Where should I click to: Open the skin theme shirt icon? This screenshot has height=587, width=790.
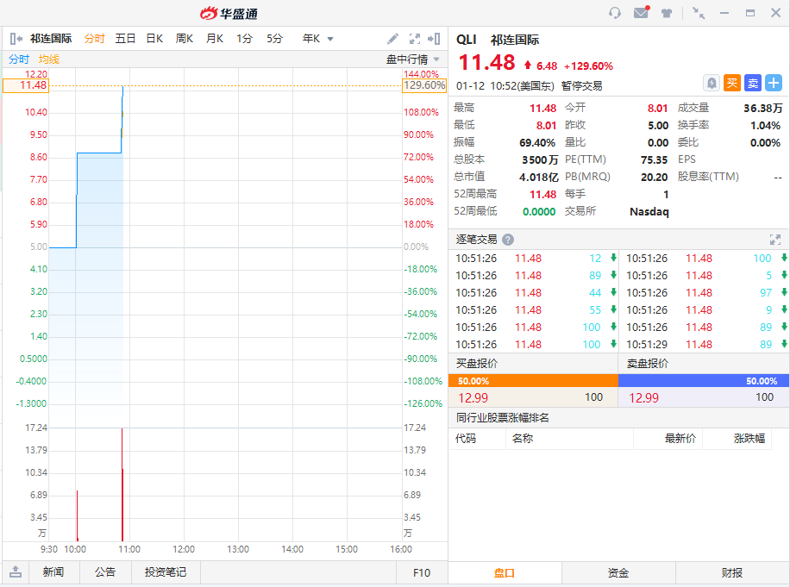click(x=667, y=13)
